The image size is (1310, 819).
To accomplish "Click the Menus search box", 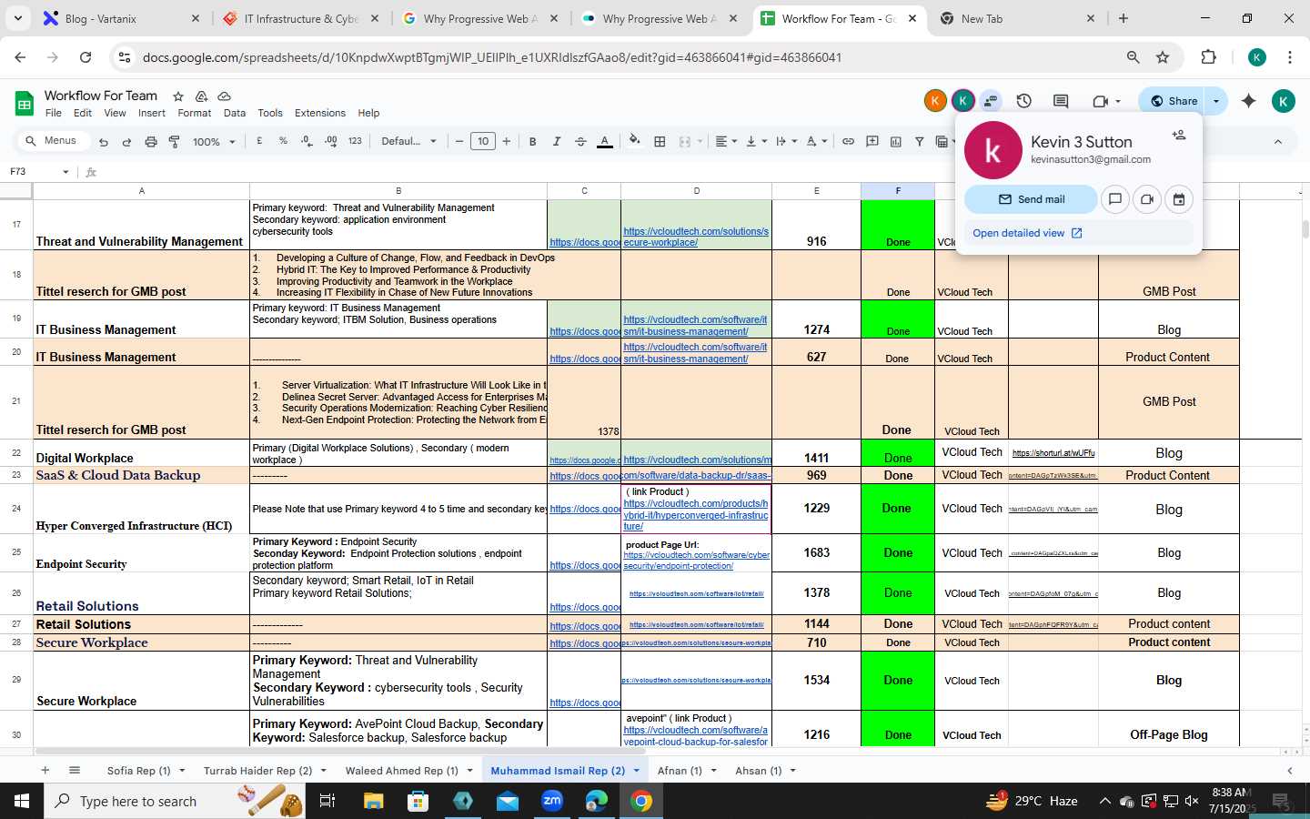I will [54, 141].
